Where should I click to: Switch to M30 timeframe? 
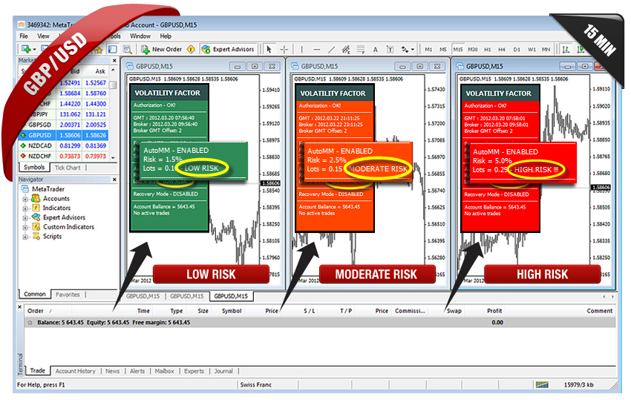click(x=472, y=49)
